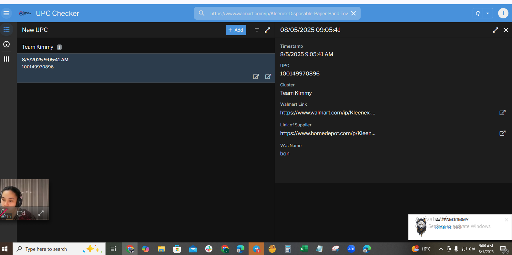The image size is (512, 255).
Task: Open Walmart link external icon in details
Action: [x=502, y=113]
